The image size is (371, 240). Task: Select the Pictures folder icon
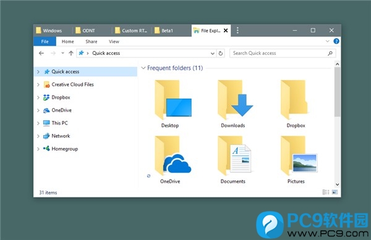click(x=299, y=155)
